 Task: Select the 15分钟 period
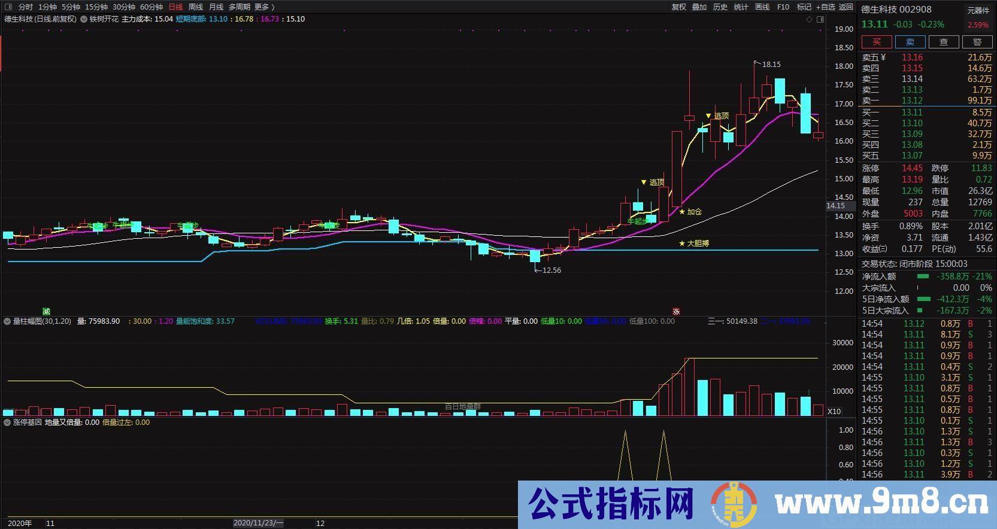[96, 7]
